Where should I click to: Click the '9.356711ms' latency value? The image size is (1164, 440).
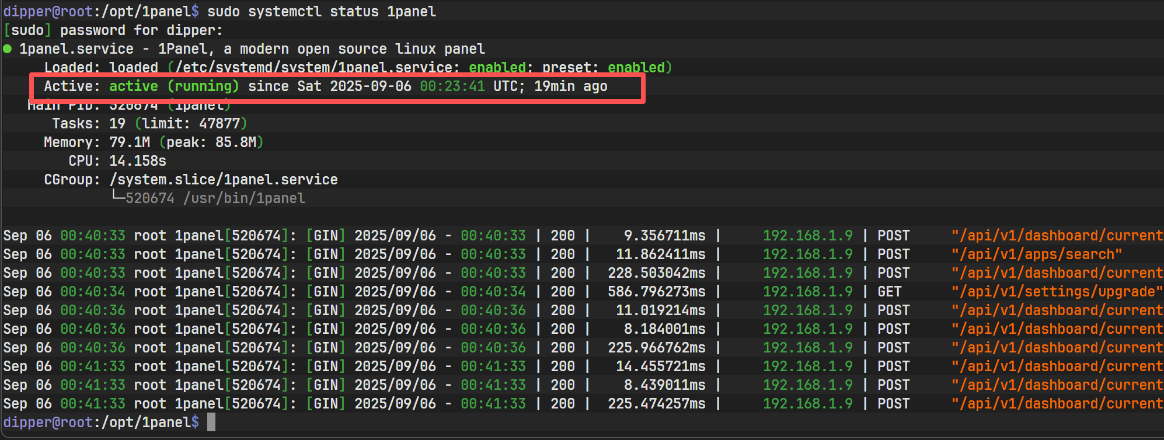pyautogui.click(x=664, y=236)
